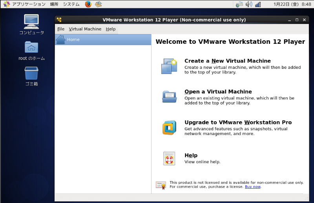Screen dimensions: 314x203
Task: Click Upgrade to VMware Workstation Pro heading
Action: pos(238,122)
